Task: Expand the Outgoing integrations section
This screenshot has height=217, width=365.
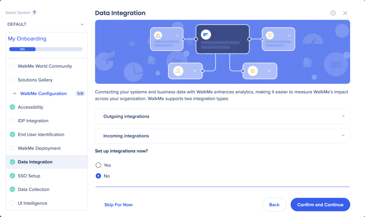Action: (x=222, y=117)
